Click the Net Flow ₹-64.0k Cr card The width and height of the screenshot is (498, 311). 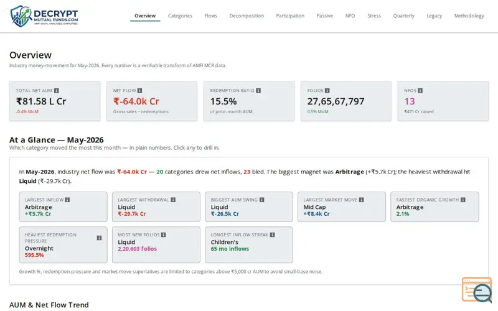152,101
